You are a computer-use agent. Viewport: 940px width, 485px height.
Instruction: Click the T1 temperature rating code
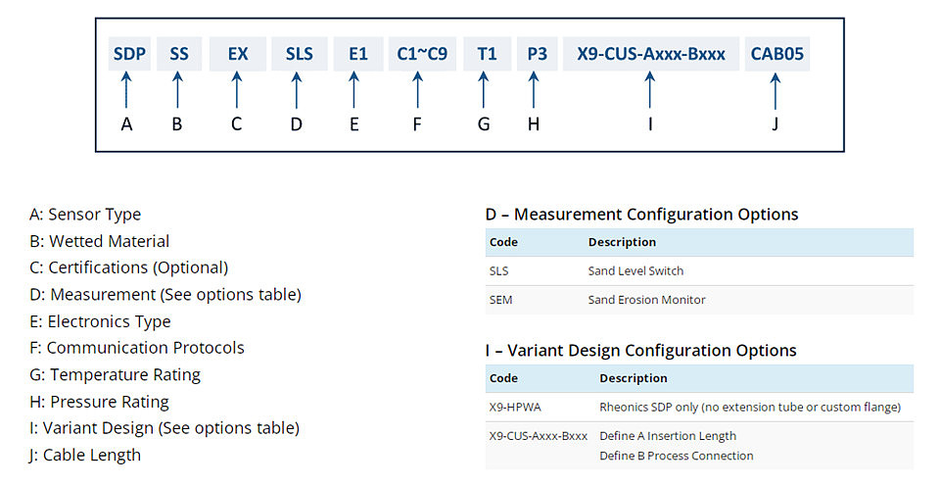click(x=487, y=54)
